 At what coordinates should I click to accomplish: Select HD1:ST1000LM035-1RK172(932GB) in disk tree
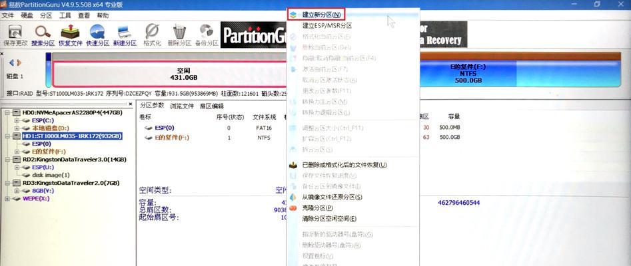72,136
